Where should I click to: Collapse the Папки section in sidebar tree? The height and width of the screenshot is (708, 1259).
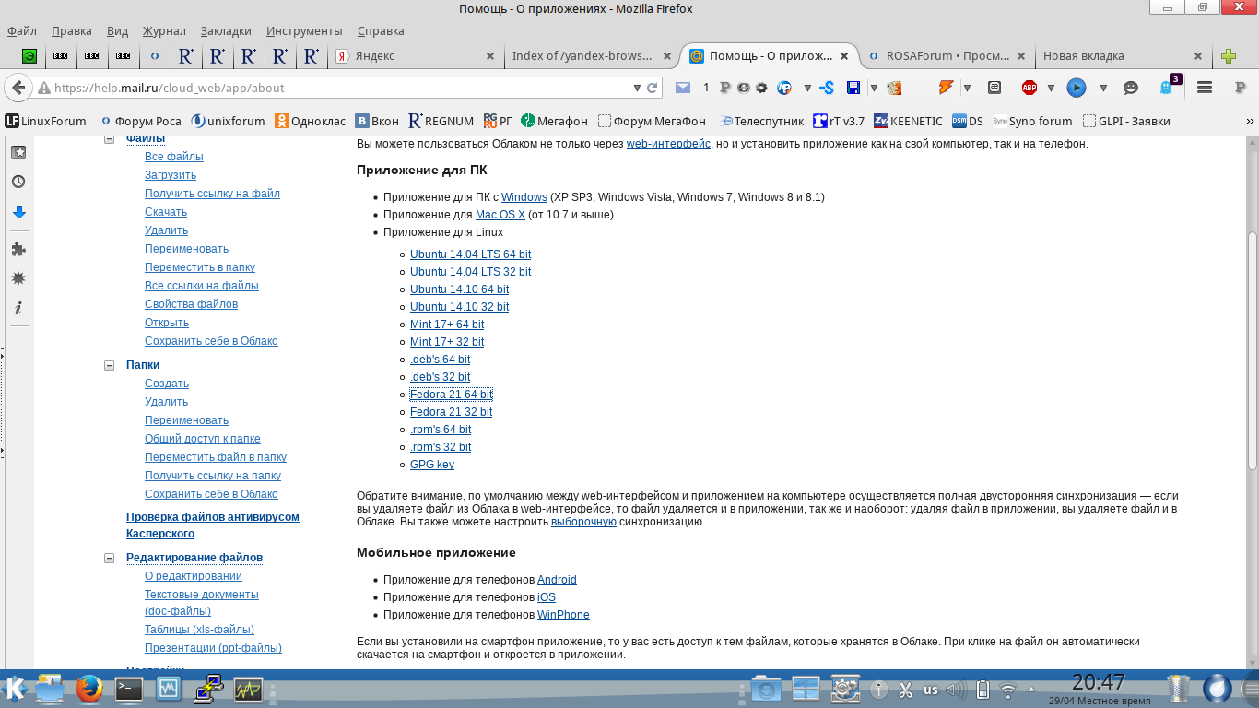[109, 366]
